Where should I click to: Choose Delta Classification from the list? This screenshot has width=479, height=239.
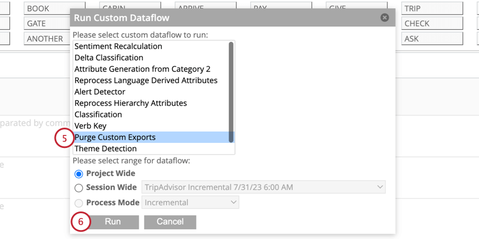109,57
